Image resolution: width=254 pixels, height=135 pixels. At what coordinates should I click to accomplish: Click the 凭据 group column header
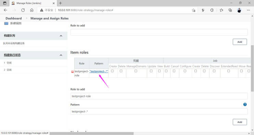click(136, 61)
